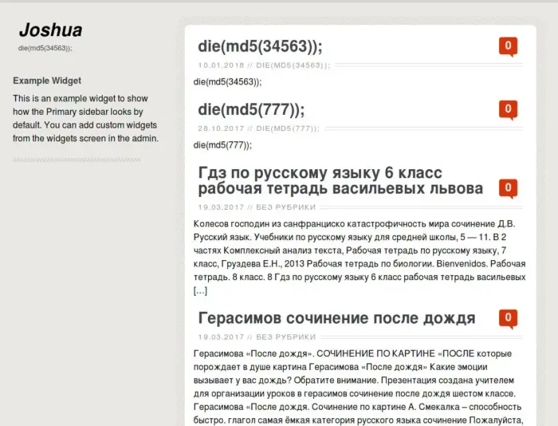Image resolution: width=558 pixels, height=426 pixels.
Task: Open the Joshua site title link
Action: [x=50, y=30]
